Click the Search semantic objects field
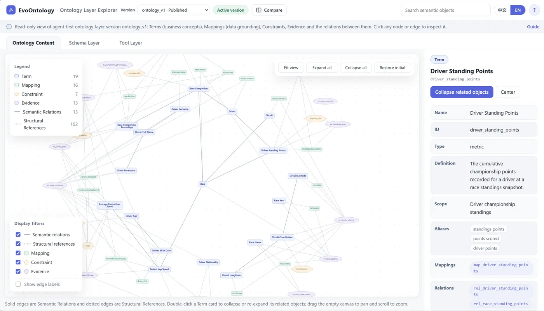This screenshot has height=311, width=544. click(x=446, y=10)
